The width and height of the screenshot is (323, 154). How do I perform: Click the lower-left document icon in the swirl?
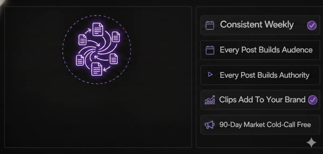tap(80, 60)
